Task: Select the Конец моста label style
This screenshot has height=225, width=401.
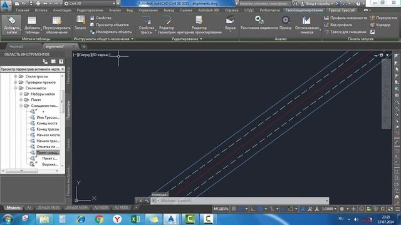Action: click(x=47, y=123)
